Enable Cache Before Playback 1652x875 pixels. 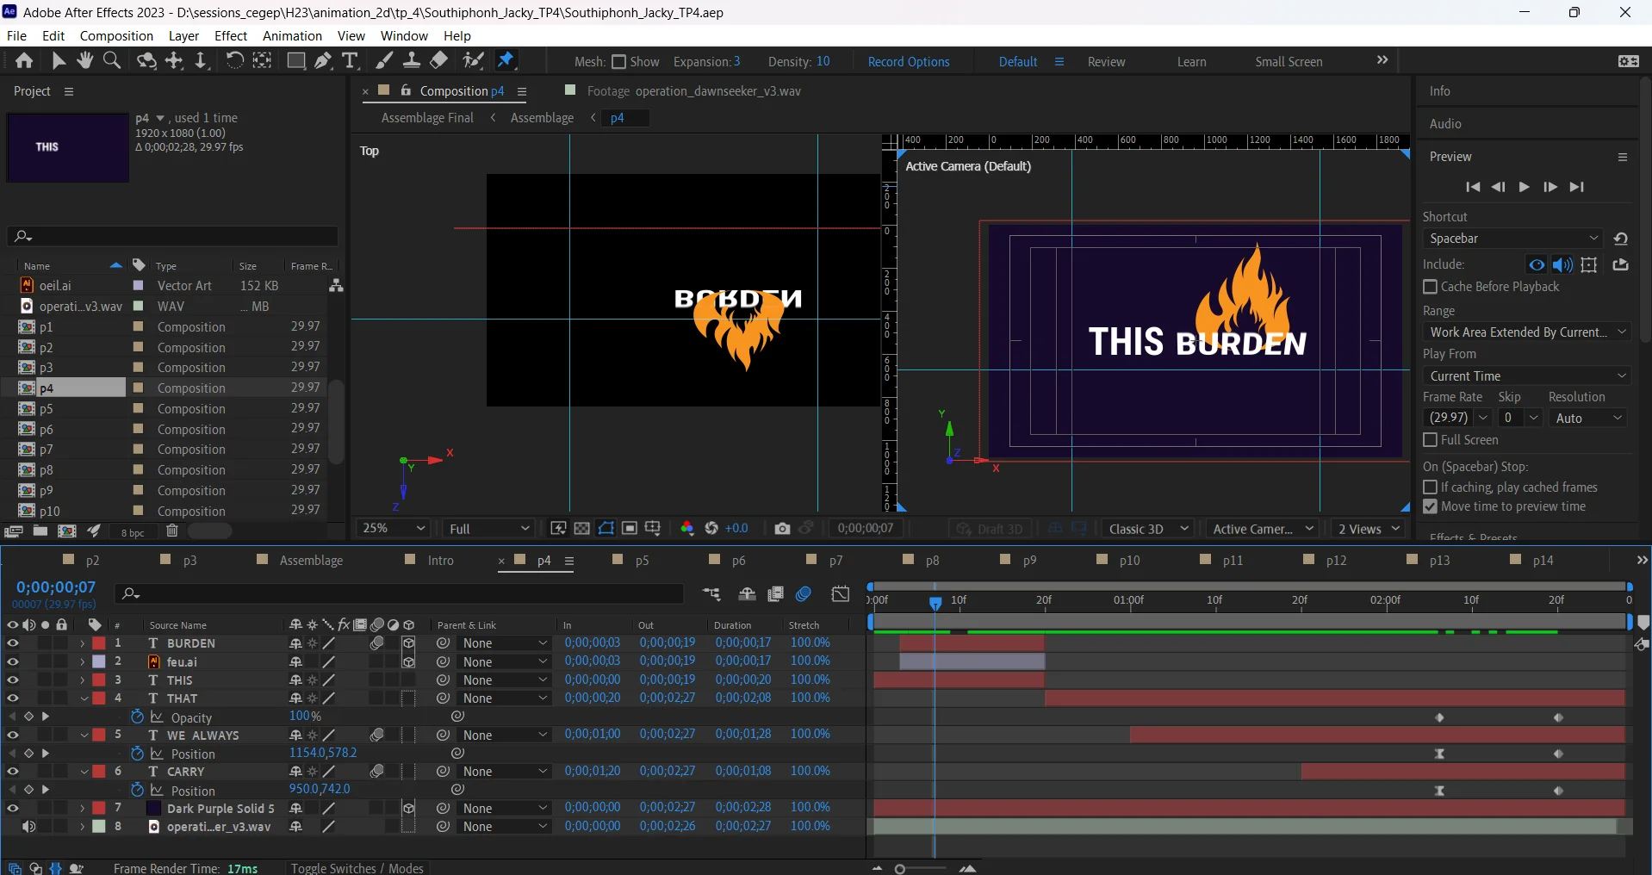coord(1431,287)
